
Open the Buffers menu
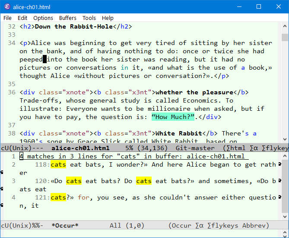(x=68, y=18)
